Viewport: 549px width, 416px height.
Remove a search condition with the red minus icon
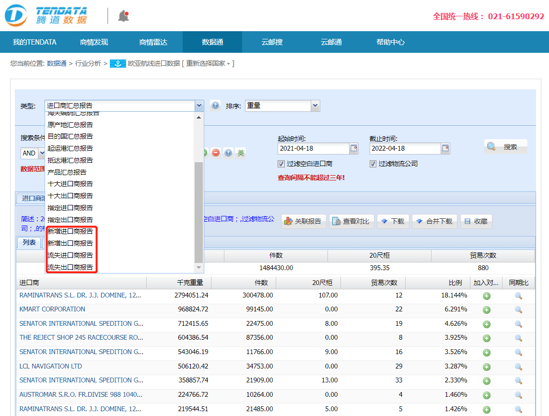click(216, 153)
